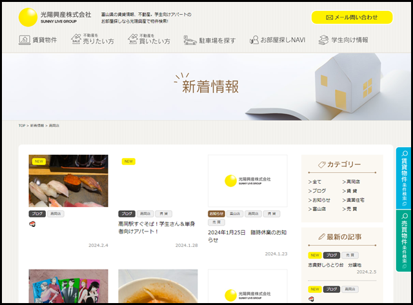Open the 買いたい方 menu item
Image resolution: width=413 pixels, height=305 pixels.
(x=149, y=39)
